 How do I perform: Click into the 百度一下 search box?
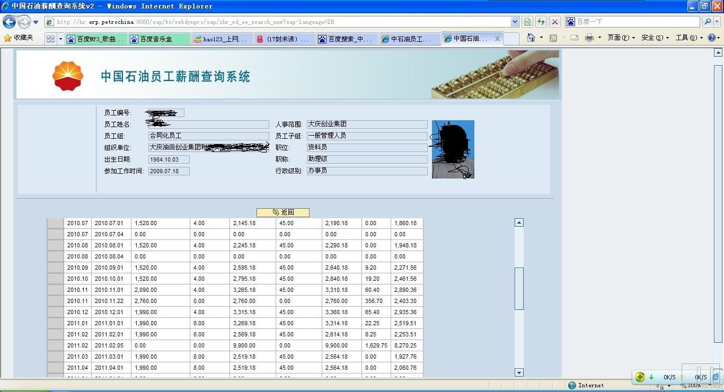click(x=638, y=22)
